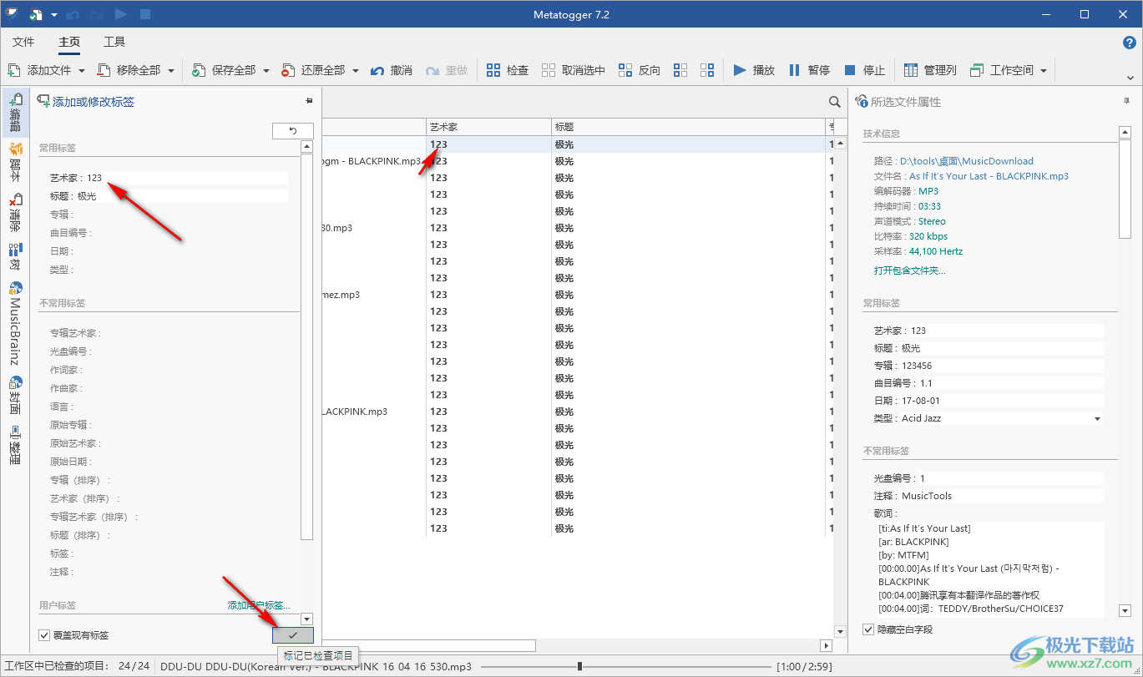Switch to the 工具 tab
Viewport: 1143px width, 677px height.
114,42
